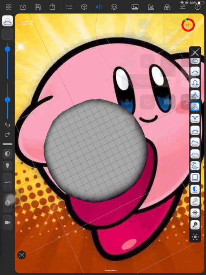
Task: Open the scene list menu icon
Action: point(69,7)
